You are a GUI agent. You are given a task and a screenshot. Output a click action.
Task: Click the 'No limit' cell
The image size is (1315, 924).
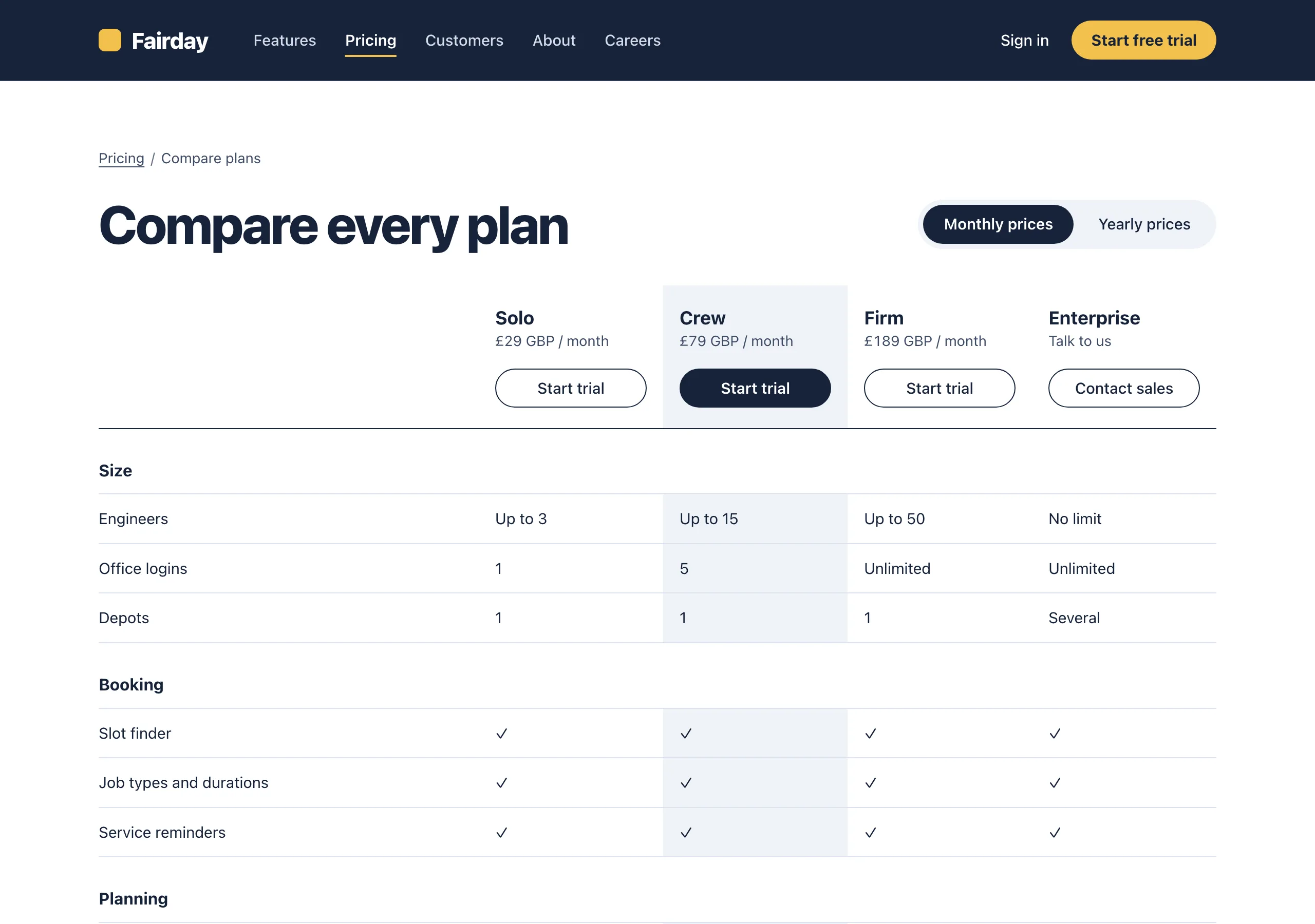(x=1075, y=518)
